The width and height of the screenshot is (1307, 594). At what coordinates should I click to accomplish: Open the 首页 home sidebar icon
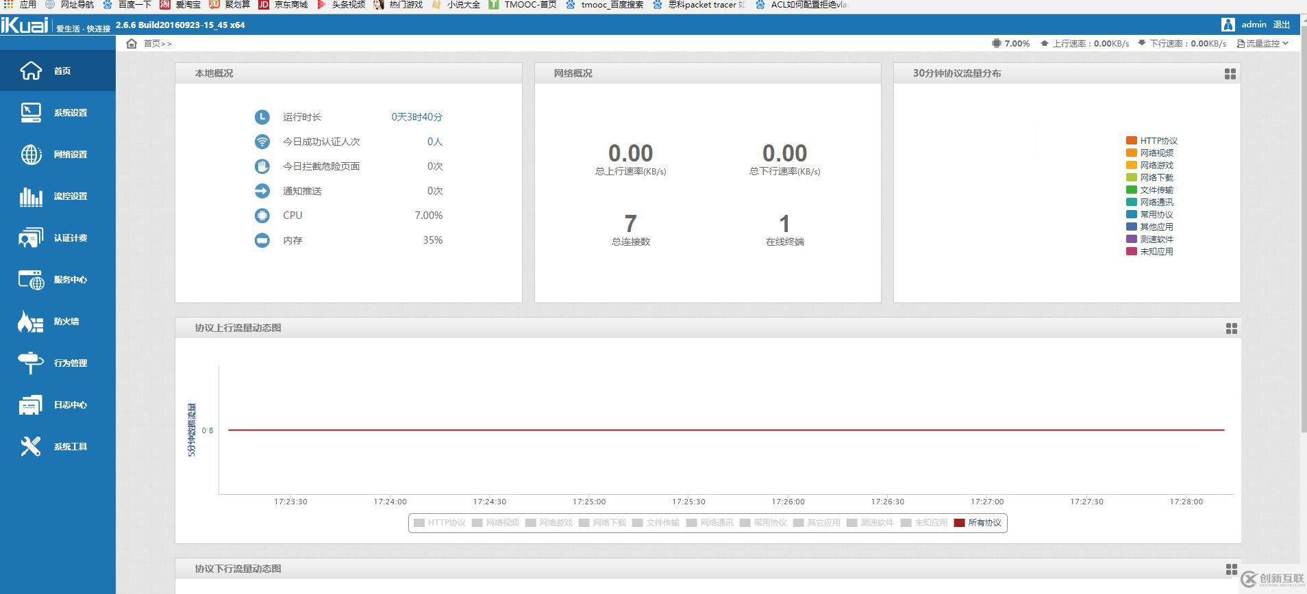(x=31, y=70)
